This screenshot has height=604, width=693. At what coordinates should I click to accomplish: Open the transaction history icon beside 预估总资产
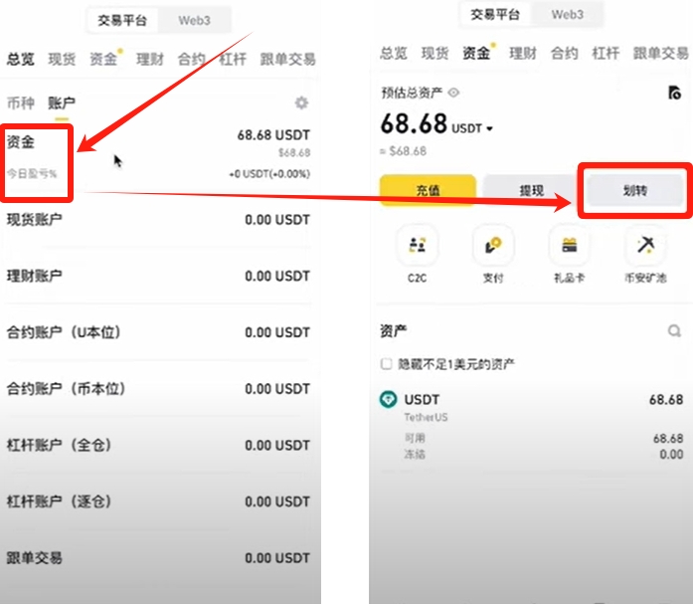tap(674, 93)
